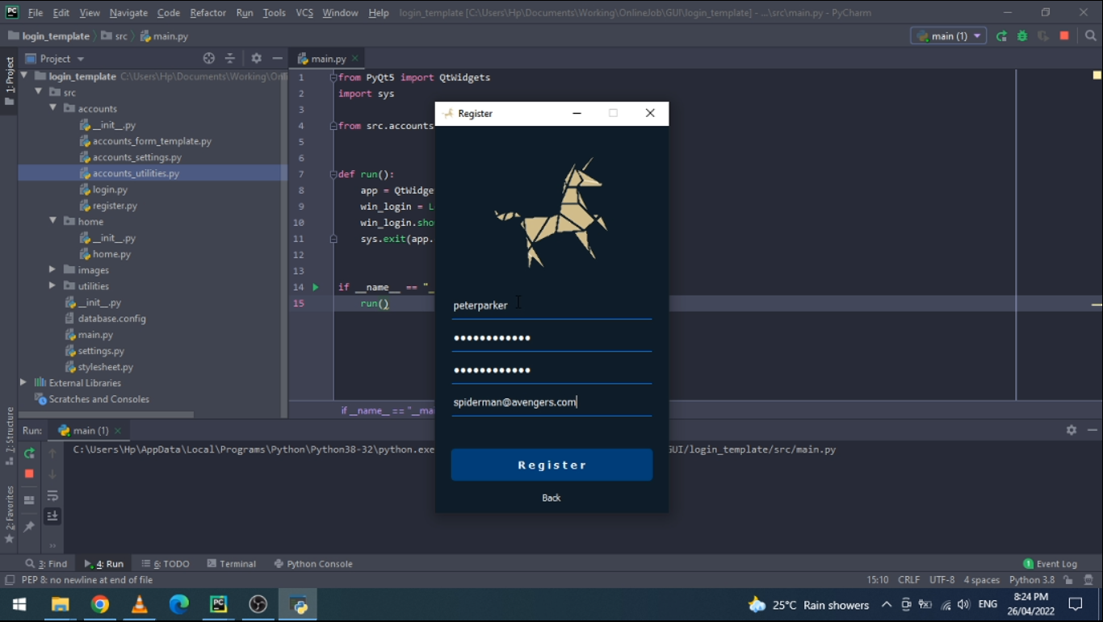Collapse the login_template project root
The height and width of the screenshot is (622, 1103).
[x=24, y=76]
